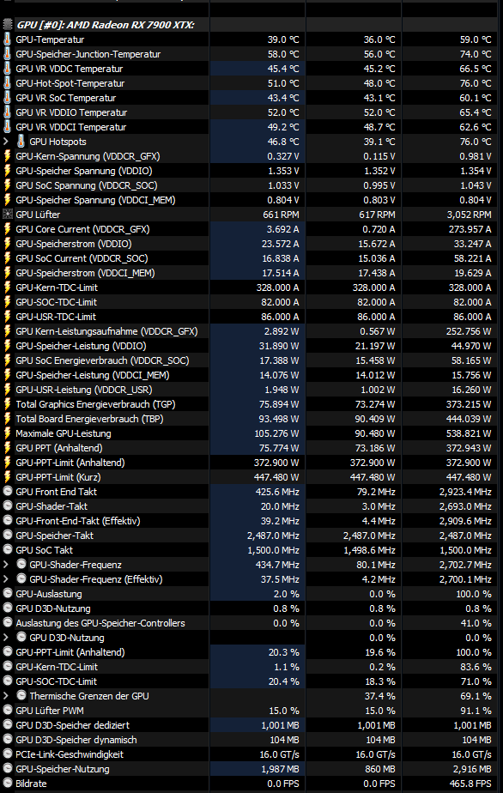The image size is (503, 793).
Task: Expand the GPU D3D-Nutzung sub-group arrow
Action: click(x=6, y=637)
